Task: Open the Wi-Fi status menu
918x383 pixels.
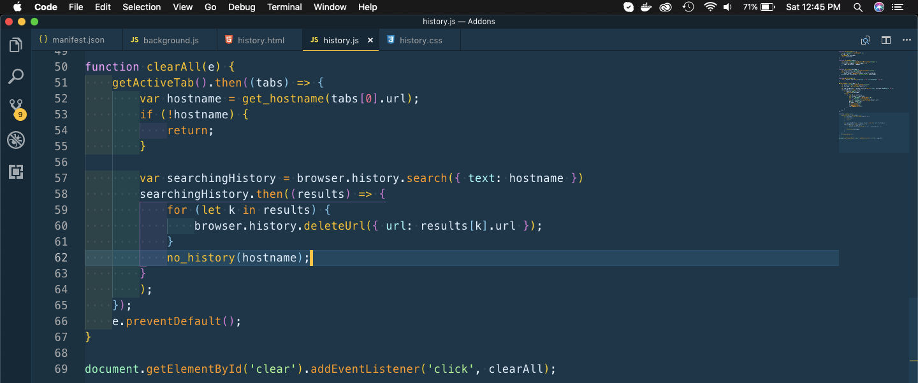Action: 710,7
